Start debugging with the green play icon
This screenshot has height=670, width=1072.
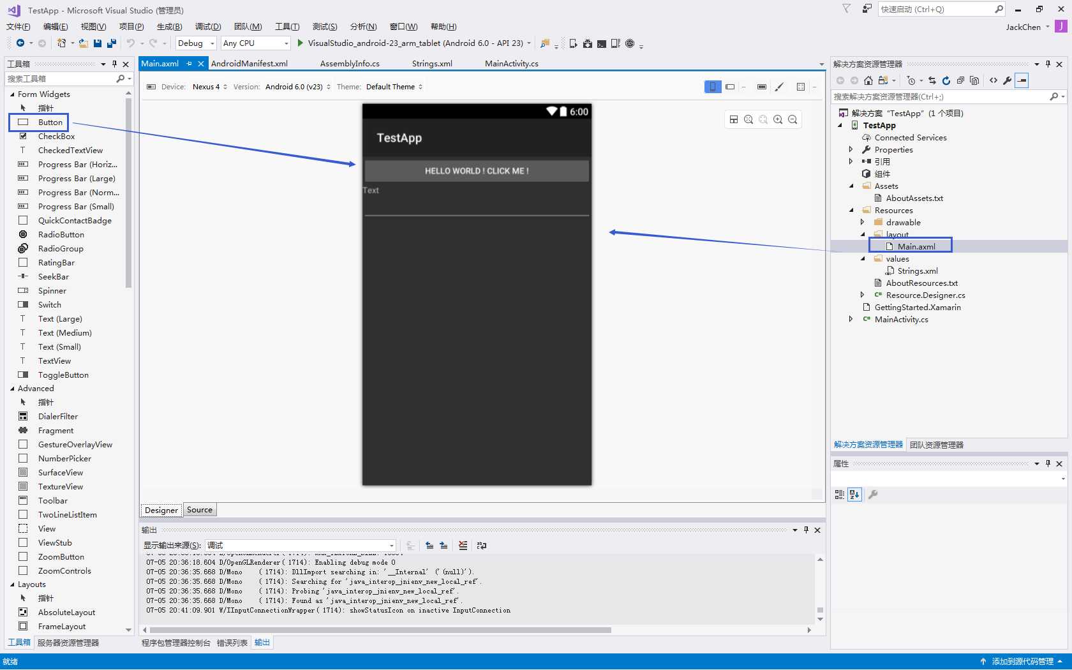300,43
